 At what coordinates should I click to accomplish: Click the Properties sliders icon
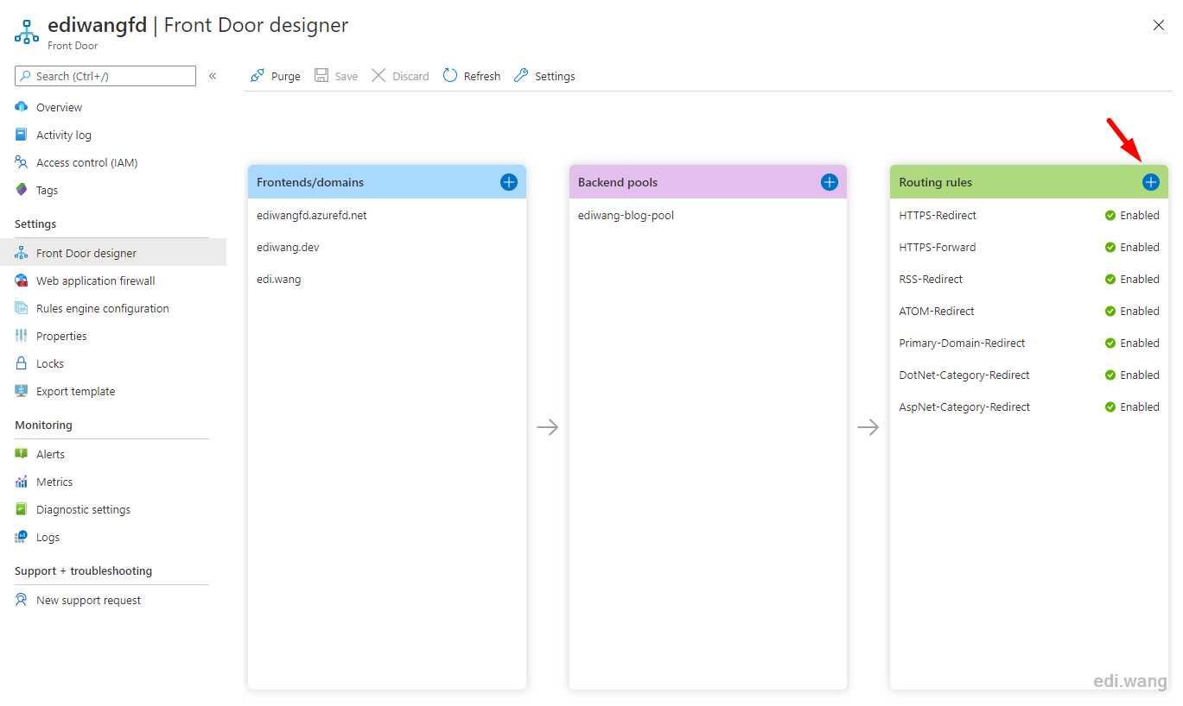pos(22,336)
